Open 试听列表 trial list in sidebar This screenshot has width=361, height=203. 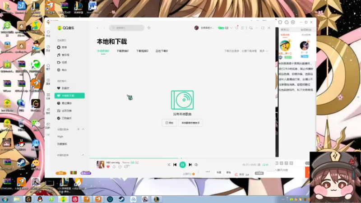click(x=64, y=111)
